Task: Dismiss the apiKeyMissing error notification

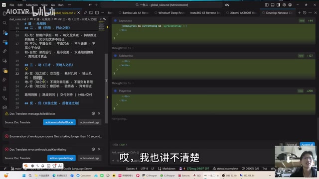Action: pos(99,149)
